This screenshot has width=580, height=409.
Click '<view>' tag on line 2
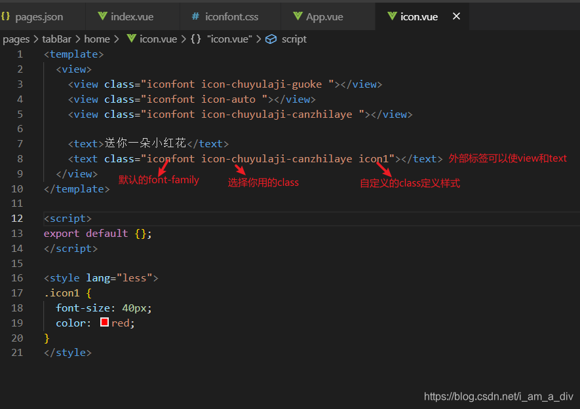click(x=73, y=69)
